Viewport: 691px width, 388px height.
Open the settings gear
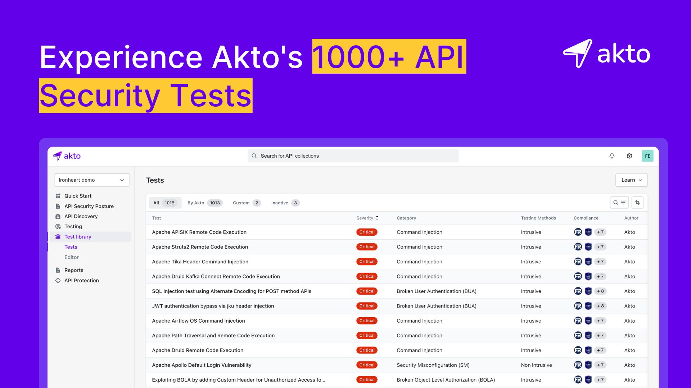pos(629,156)
